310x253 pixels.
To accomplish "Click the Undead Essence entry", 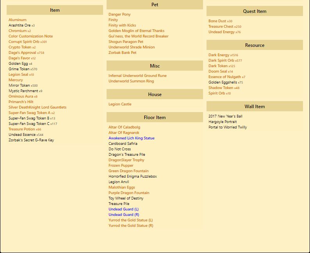I will coord(22,135).
